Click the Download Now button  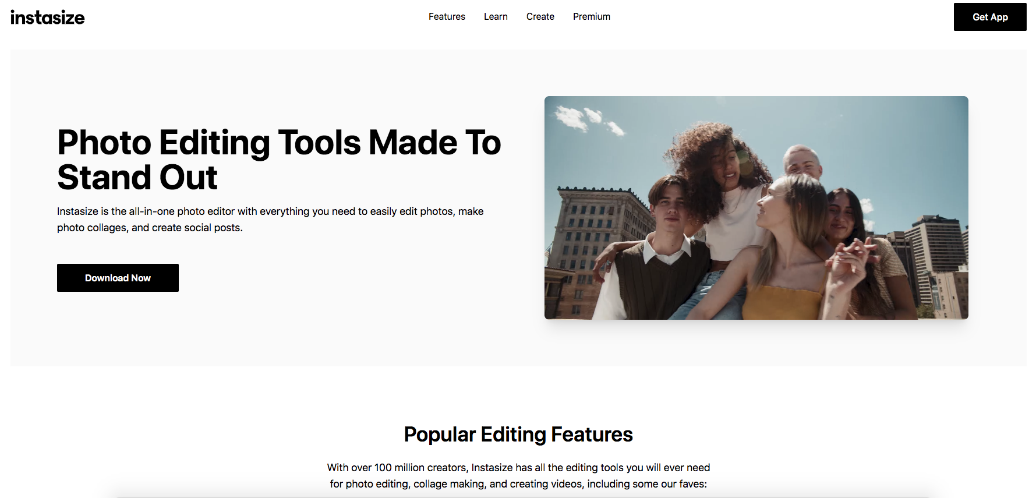(118, 278)
